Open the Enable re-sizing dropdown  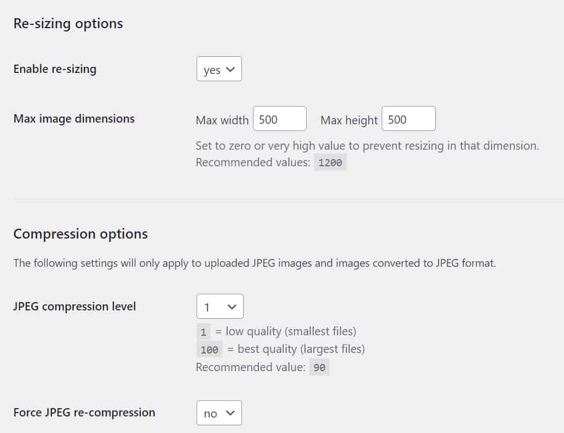219,70
